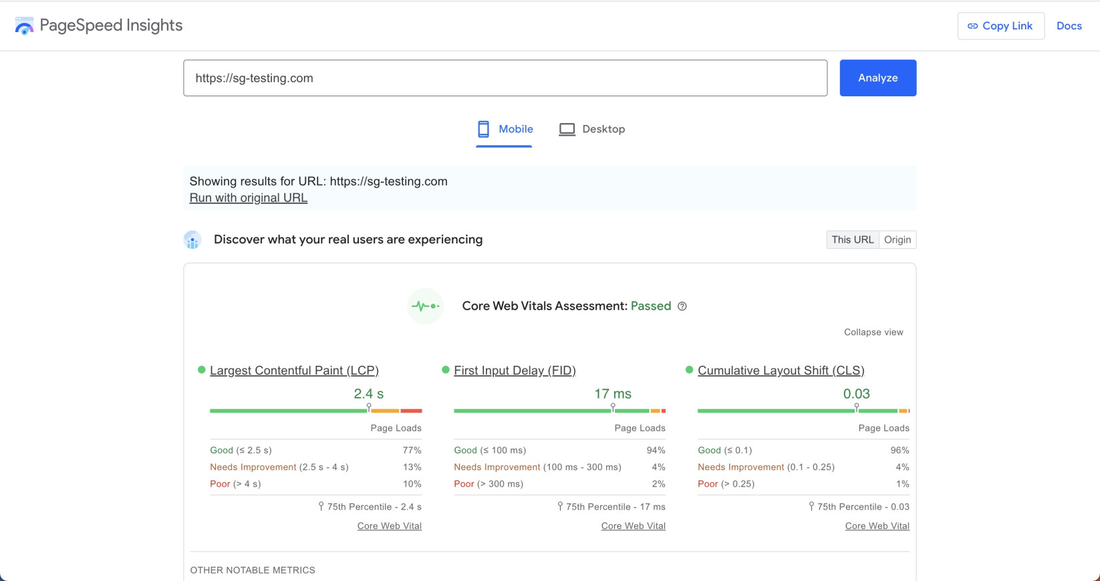Screen dimensions: 1100x581
Task: Click the LCP distribution bar
Action: point(316,411)
